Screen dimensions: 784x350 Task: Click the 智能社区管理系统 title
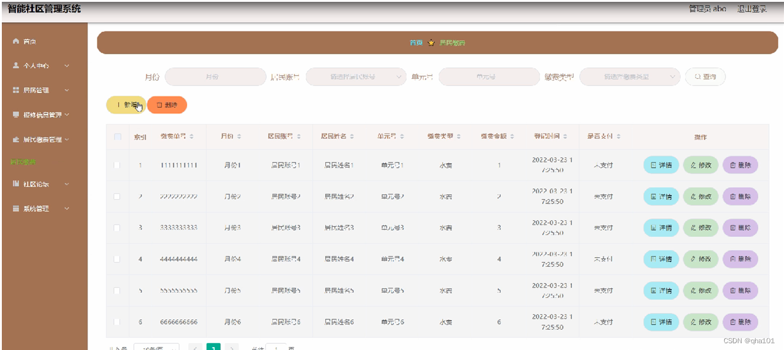click(44, 9)
